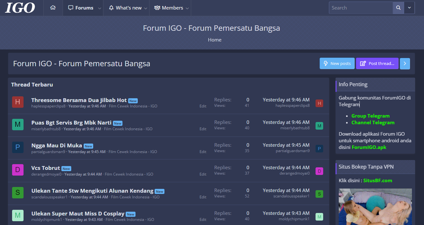424x225 pixels.
Task: Click small S avatar in last-post column
Action: [319, 194]
